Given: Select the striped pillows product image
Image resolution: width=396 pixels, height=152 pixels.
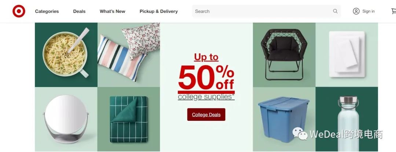Looking at the screenshot, I should 129,55.
